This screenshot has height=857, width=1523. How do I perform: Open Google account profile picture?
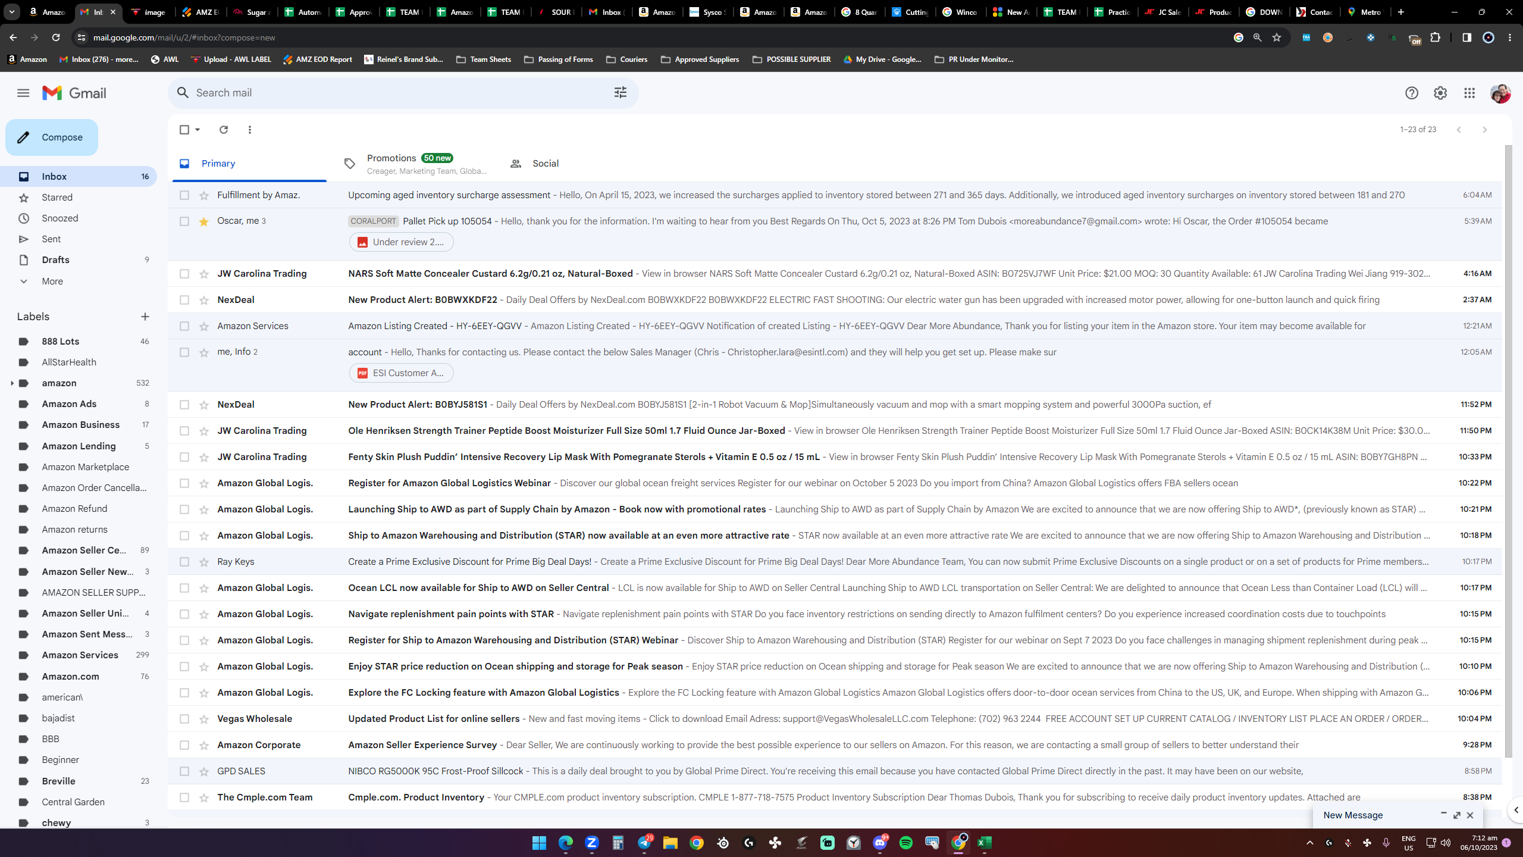point(1500,93)
